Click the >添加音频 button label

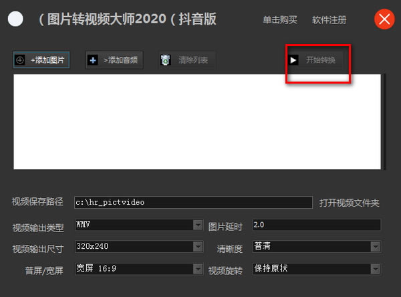tap(121, 60)
